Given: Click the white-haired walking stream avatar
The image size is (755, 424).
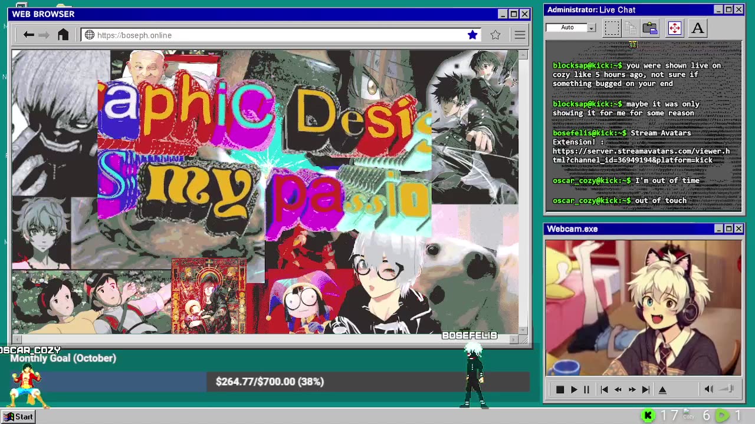Looking at the screenshot, I should coord(474,375).
